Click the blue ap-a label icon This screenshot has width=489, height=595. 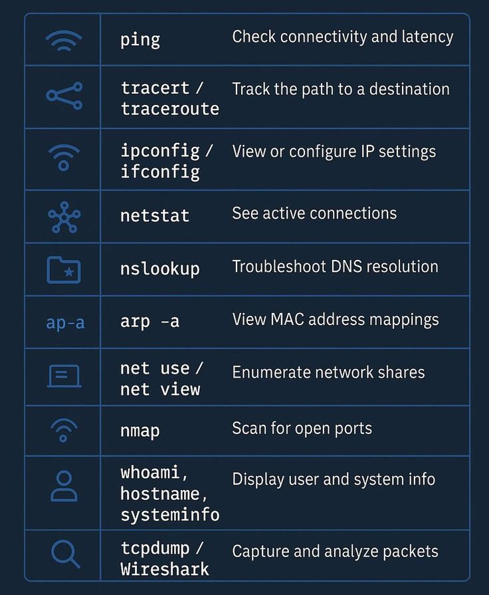click(x=64, y=322)
